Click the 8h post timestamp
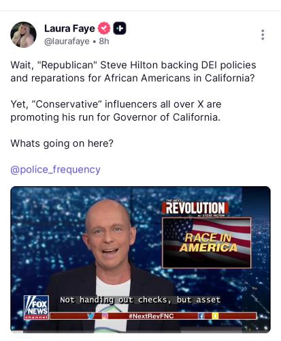281x341 pixels. tap(104, 42)
